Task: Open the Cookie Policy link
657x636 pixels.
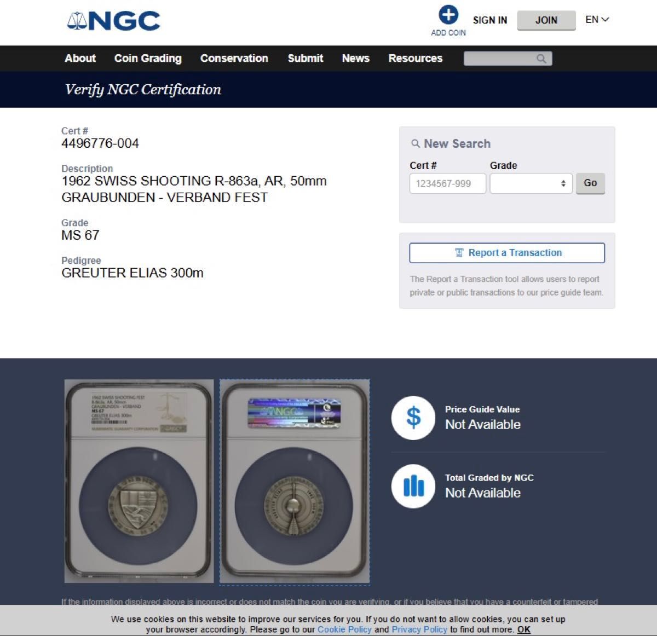Action: pyautogui.click(x=344, y=629)
